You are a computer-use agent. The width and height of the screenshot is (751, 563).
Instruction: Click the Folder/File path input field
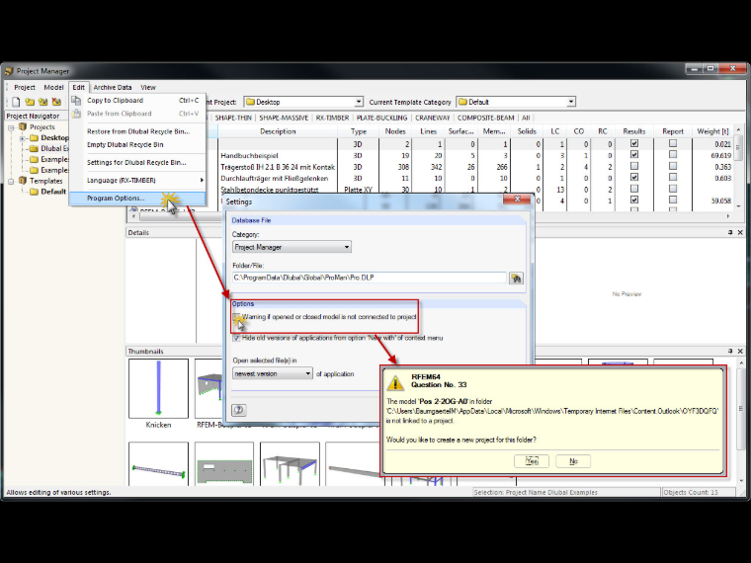[x=370, y=278]
